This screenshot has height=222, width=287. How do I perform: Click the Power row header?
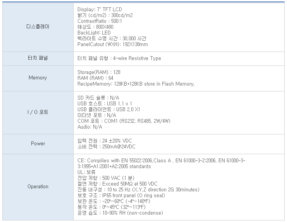pos(38,144)
